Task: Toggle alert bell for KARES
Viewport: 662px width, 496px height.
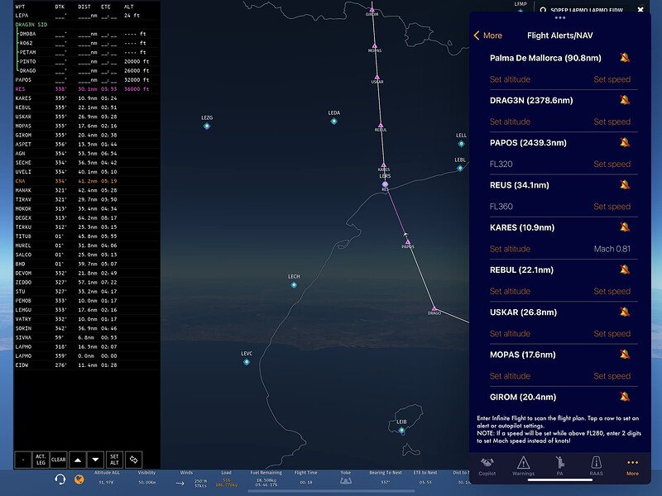Action: tap(625, 227)
